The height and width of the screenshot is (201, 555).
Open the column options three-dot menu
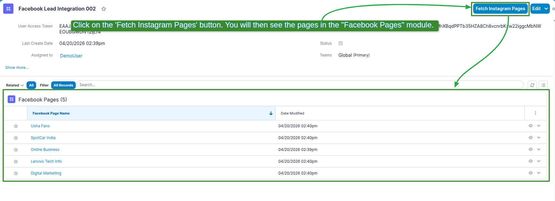pos(535,113)
